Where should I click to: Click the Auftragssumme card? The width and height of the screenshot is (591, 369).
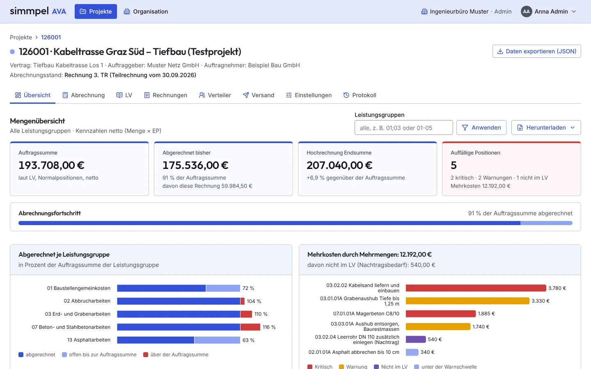(79, 169)
